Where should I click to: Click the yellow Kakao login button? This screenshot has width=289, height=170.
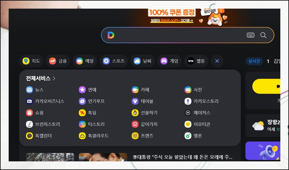266,86
